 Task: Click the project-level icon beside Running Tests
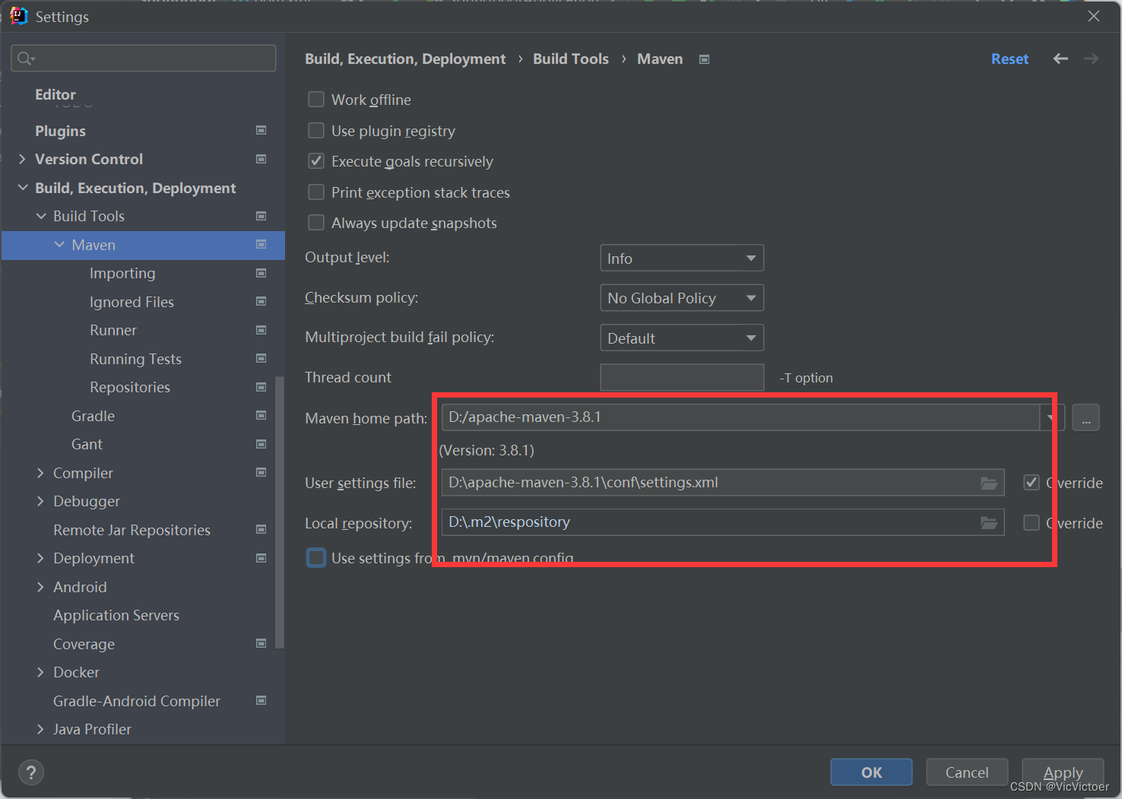pyautogui.click(x=261, y=359)
